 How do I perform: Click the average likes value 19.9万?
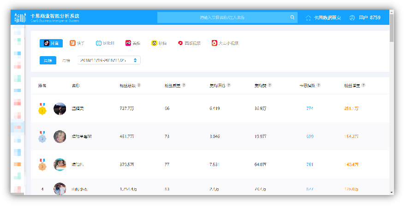(x=260, y=137)
